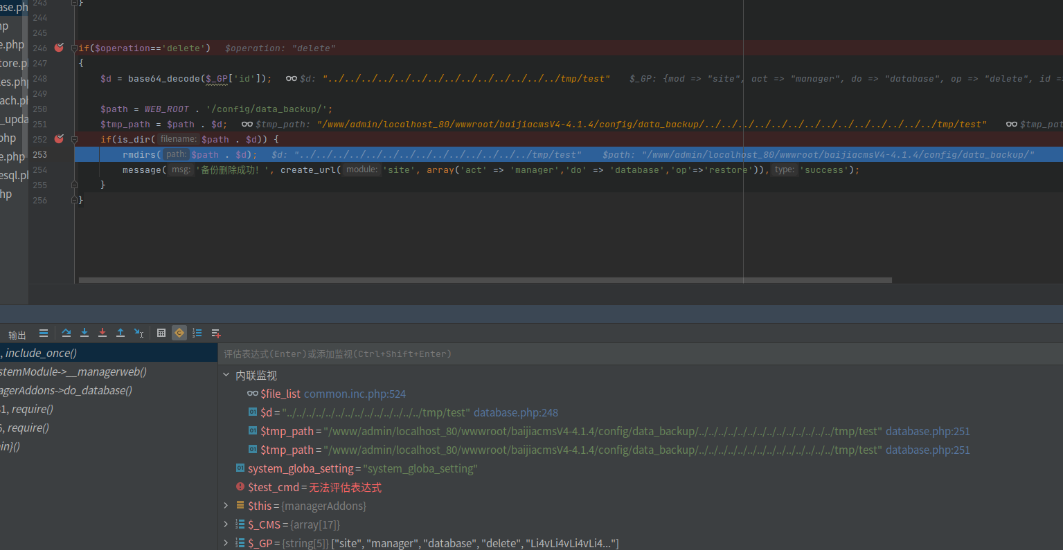Click the array icon beside $_CMS
The height and width of the screenshot is (550, 1063).
click(240, 524)
